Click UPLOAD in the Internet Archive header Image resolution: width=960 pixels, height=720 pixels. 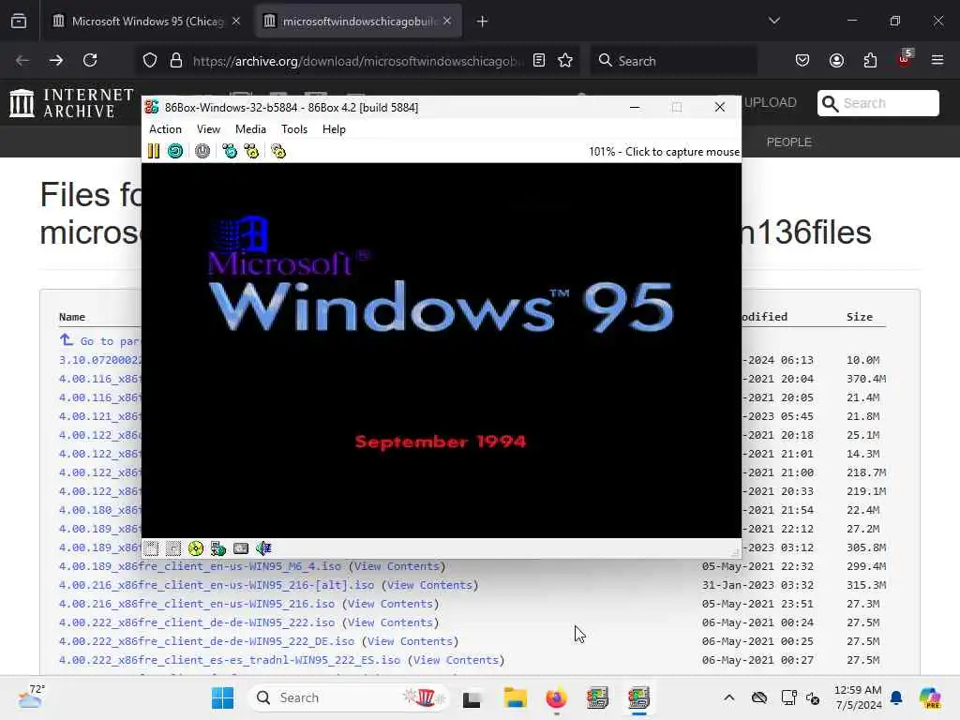(x=771, y=103)
